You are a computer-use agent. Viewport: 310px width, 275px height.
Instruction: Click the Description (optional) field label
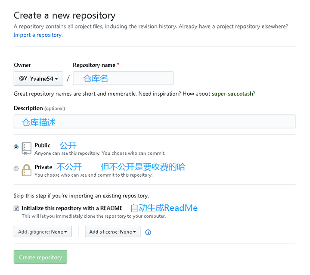point(39,108)
